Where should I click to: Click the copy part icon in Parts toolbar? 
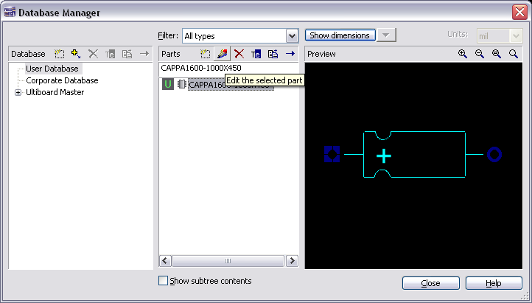tap(273, 54)
